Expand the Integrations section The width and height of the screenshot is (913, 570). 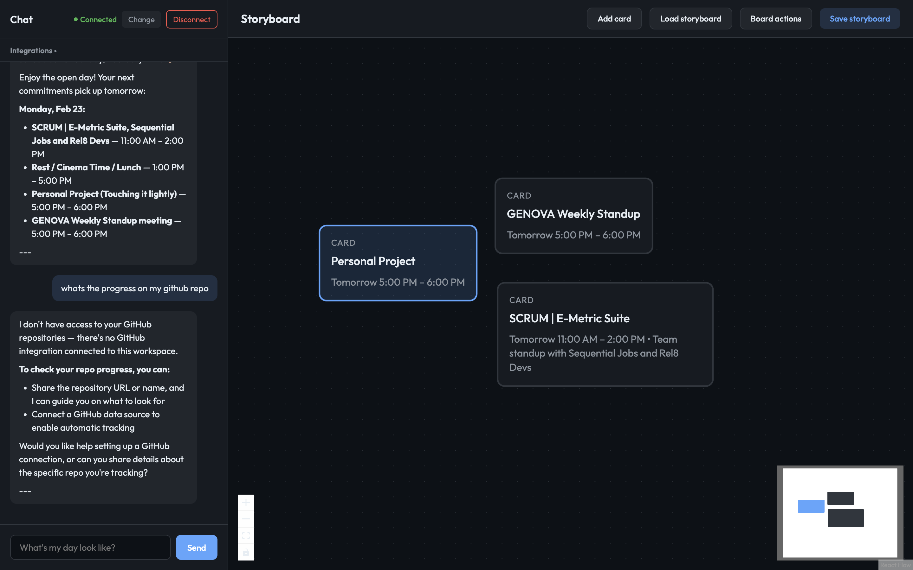coord(33,51)
